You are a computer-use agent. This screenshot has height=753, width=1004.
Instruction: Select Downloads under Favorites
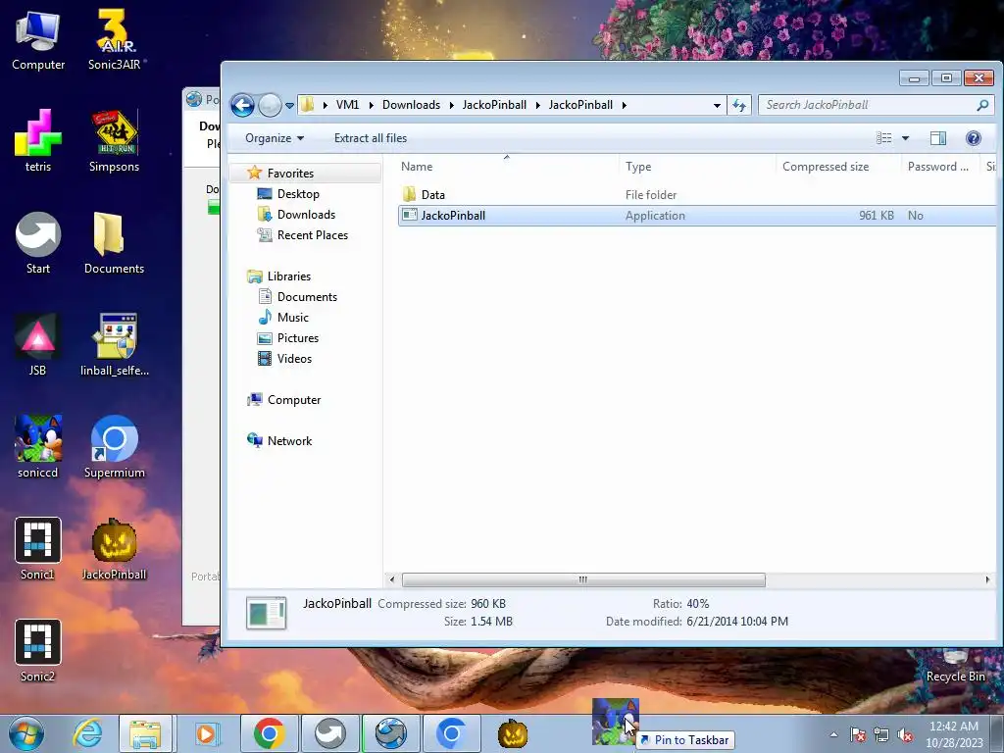click(306, 215)
